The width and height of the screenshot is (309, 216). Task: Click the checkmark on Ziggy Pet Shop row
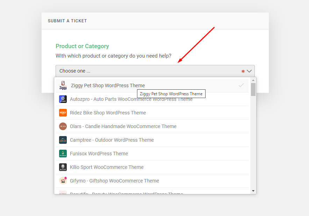click(x=241, y=85)
